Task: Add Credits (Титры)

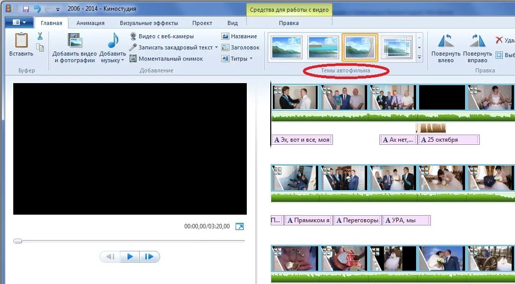Action: point(235,59)
